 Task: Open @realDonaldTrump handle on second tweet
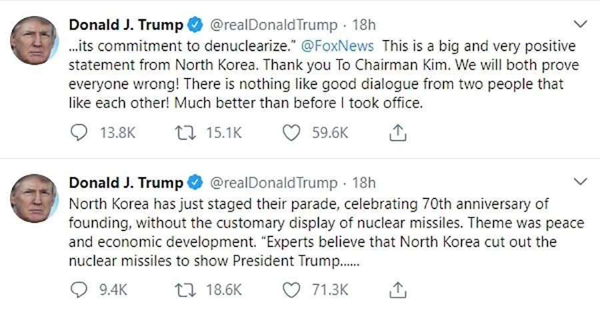coord(273,183)
